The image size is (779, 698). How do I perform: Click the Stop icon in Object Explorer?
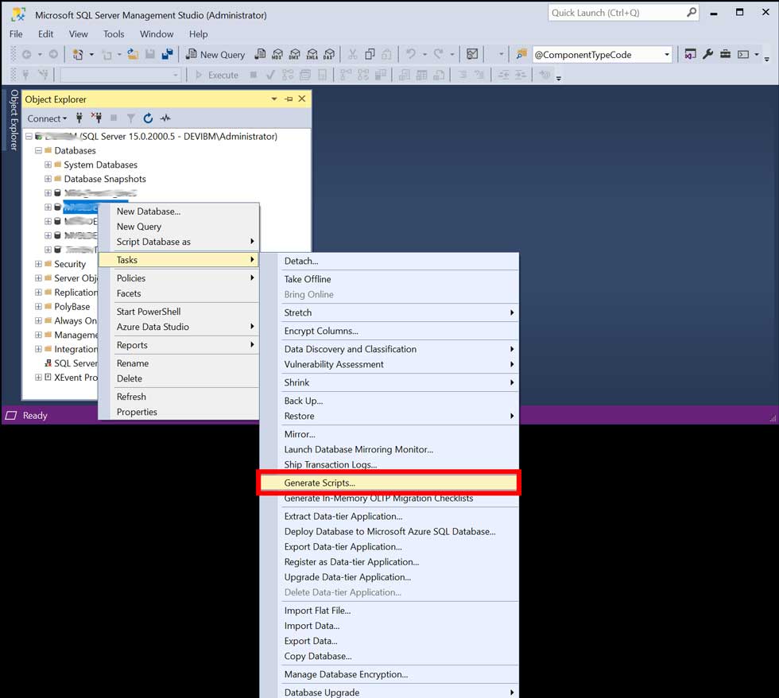(x=114, y=118)
